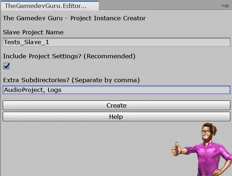Click the Project Instance Creator heading
This screenshot has width=232, height=176.
[74, 18]
